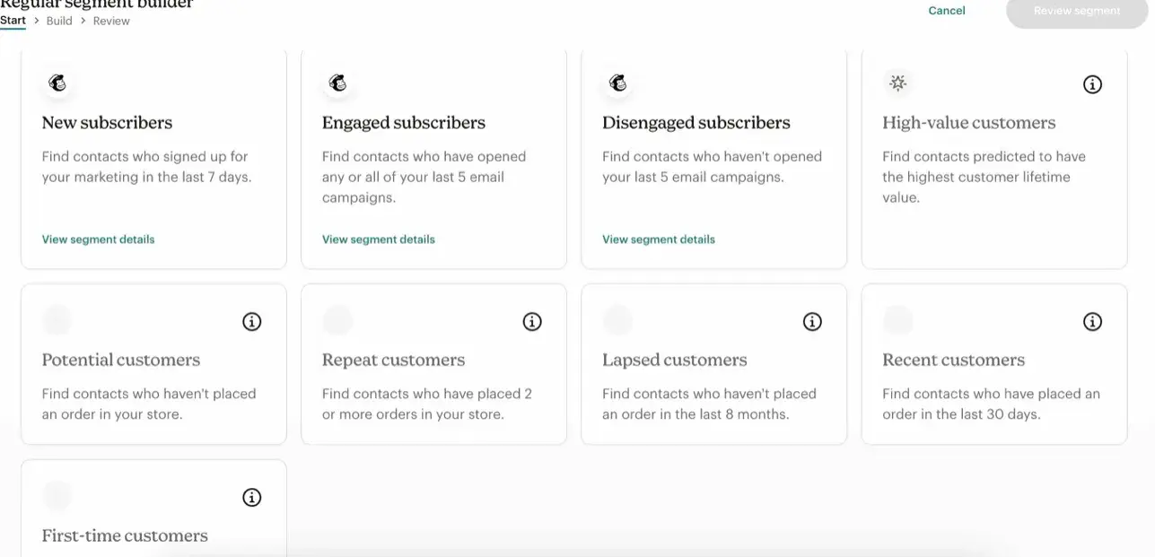The image size is (1155, 557).
Task: View segment details for Engaged subscribers
Action: [378, 239]
